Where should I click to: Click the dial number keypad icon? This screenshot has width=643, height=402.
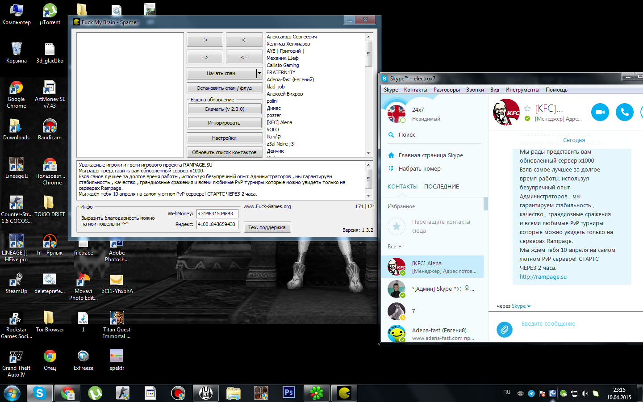pos(391,169)
